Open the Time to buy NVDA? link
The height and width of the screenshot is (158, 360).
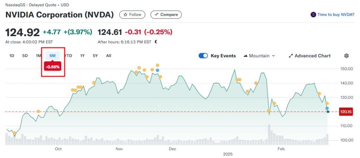[336, 14]
